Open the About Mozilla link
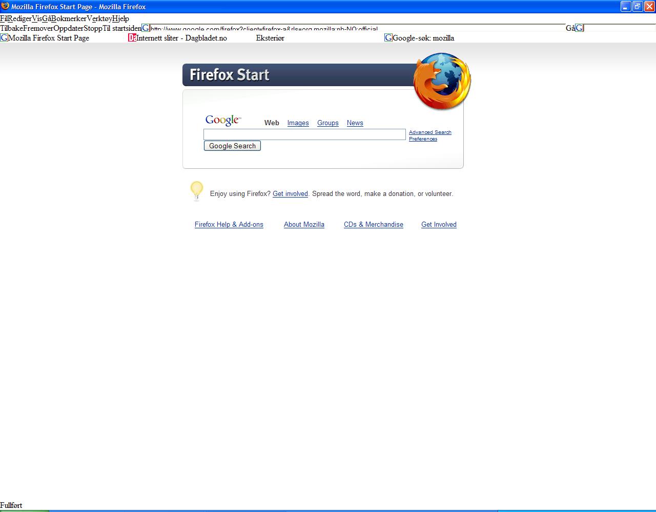656x512 pixels. coord(304,225)
